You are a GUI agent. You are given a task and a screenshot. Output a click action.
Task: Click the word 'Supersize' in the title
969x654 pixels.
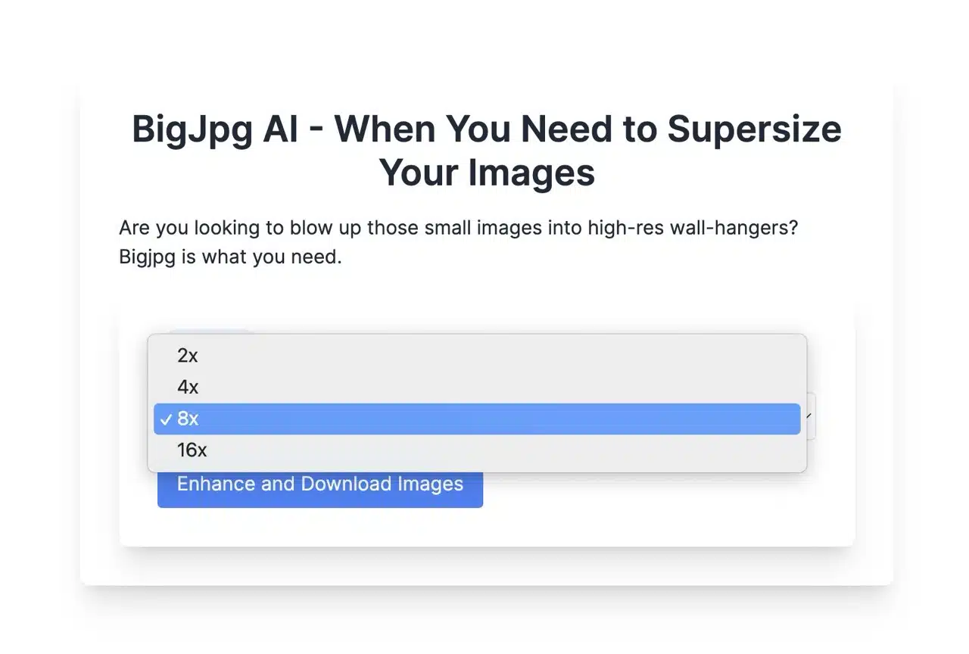tap(754, 129)
